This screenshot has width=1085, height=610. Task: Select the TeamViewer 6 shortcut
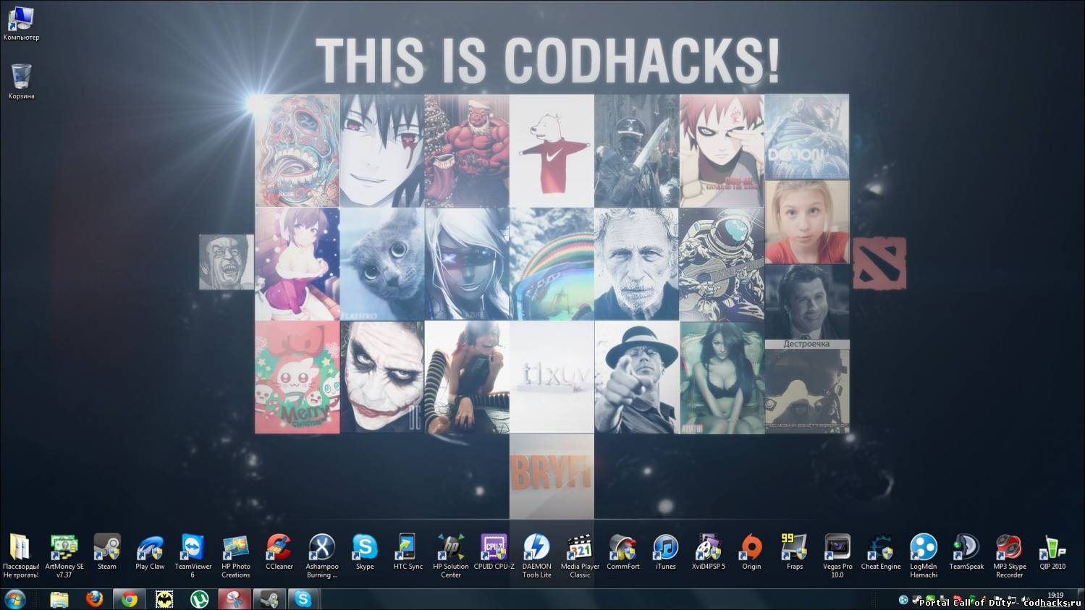pos(193,556)
